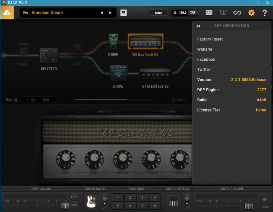Screen dimensions: 273x212
Task: Click the PRESENCE knob
Action: tap(180, 160)
